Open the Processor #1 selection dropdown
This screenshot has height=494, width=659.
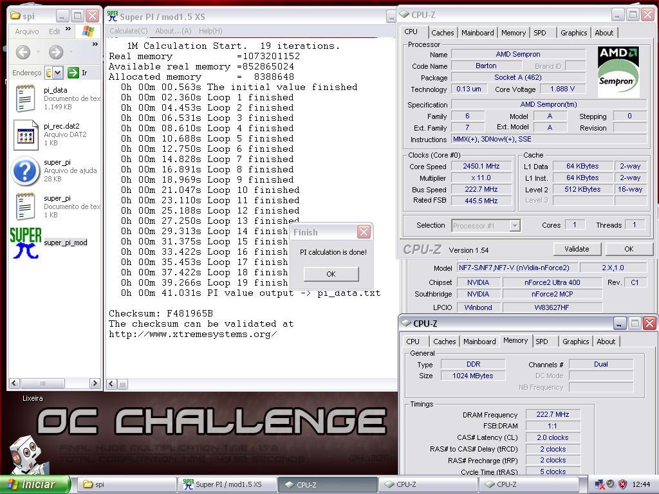515,226
